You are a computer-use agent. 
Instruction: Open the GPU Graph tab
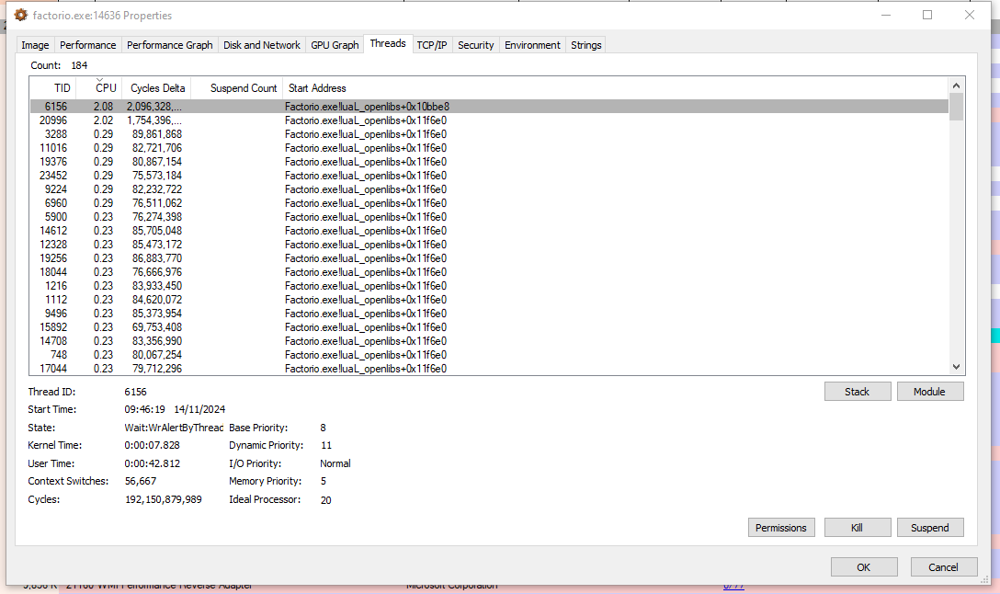click(x=335, y=45)
